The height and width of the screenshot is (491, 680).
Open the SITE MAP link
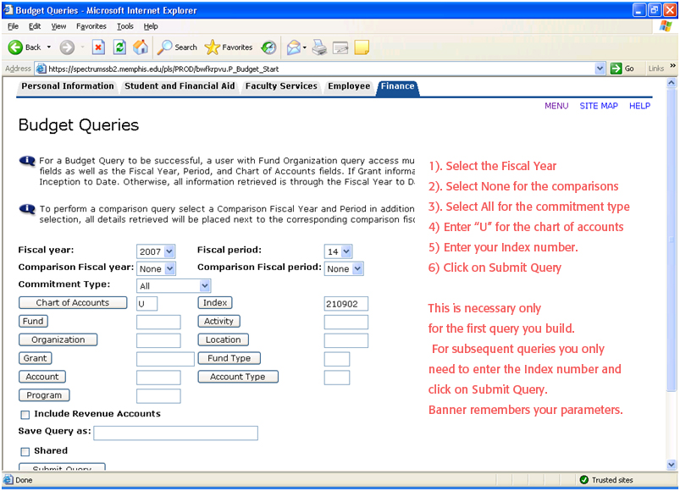click(x=598, y=106)
